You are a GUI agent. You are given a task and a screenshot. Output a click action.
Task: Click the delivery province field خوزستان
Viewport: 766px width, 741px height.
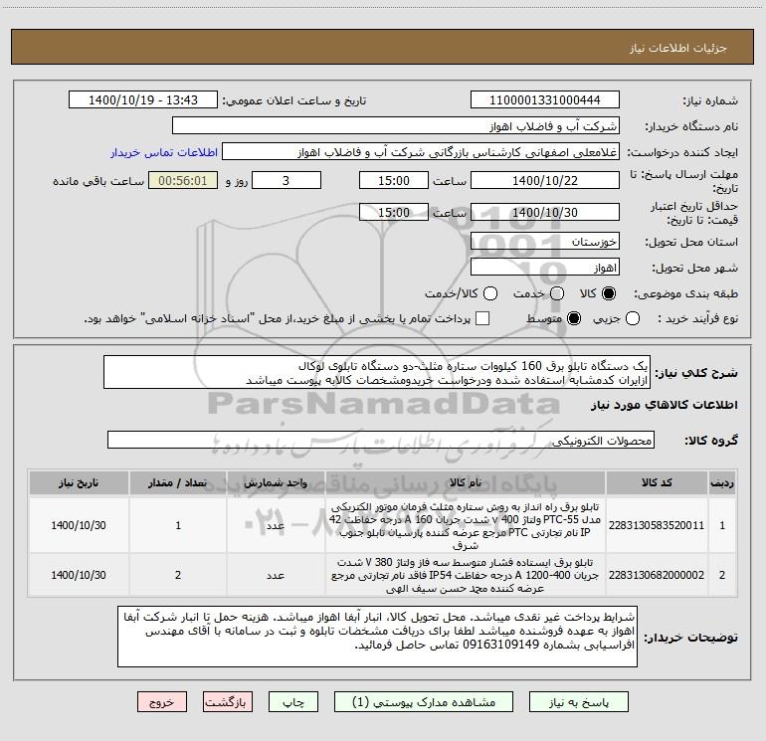pos(545,242)
